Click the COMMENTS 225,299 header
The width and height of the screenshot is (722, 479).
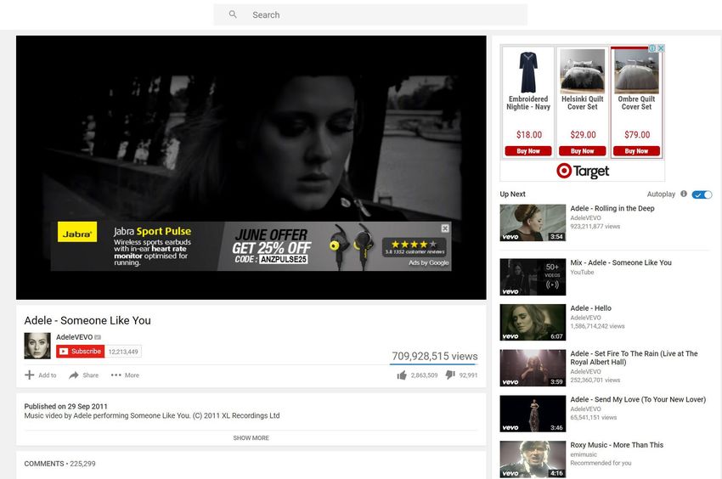59,464
